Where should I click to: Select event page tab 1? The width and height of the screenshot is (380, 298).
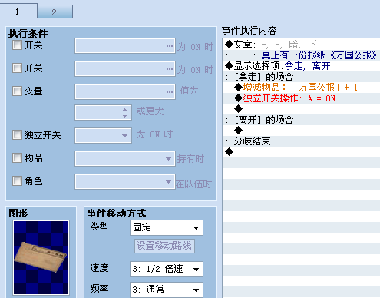point(18,12)
